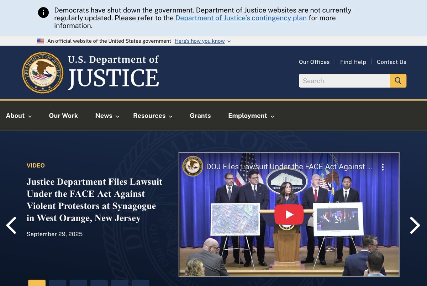Click the Department of Justice seal logo

coord(43,73)
